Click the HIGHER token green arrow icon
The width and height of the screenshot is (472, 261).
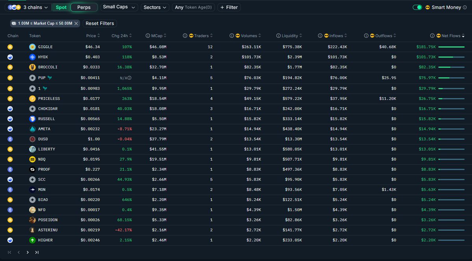[32, 240]
